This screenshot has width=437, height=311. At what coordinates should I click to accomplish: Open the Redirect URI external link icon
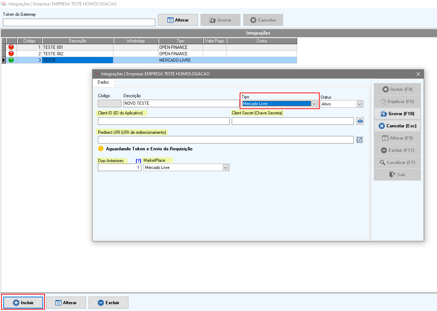(360, 140)
